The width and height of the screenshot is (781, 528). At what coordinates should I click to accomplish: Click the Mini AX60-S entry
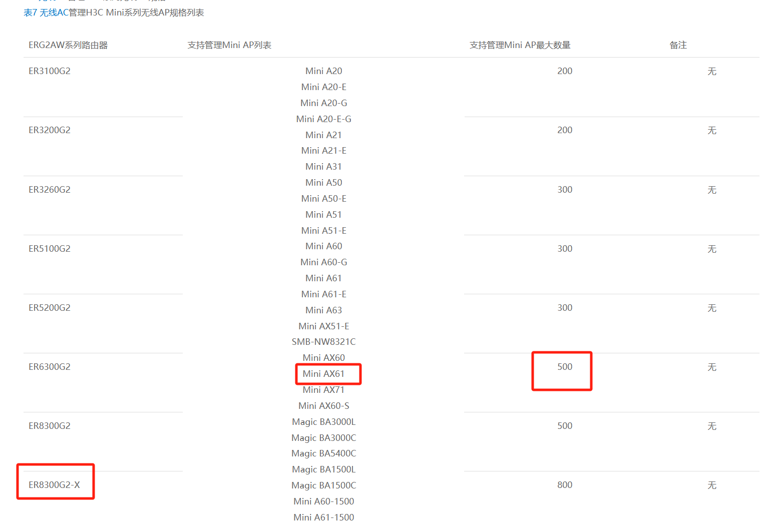tap(323, 406)
